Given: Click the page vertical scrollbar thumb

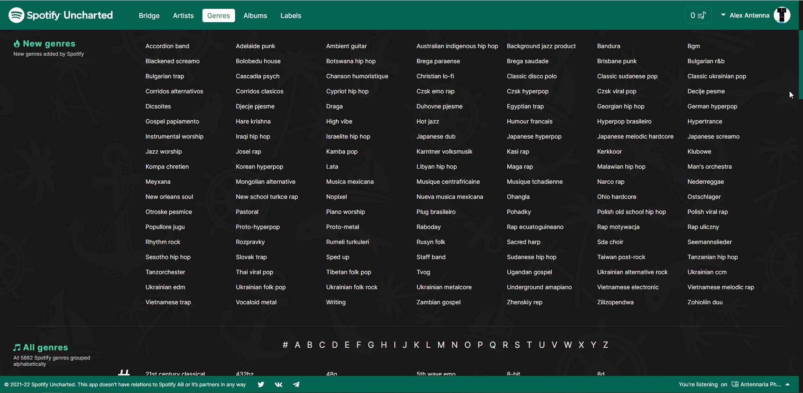Looking at the screenshot, I should point(800,64).
